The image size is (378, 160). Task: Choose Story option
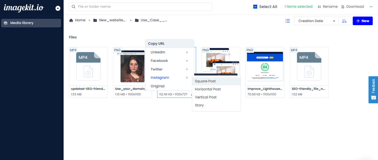point(216,105)
